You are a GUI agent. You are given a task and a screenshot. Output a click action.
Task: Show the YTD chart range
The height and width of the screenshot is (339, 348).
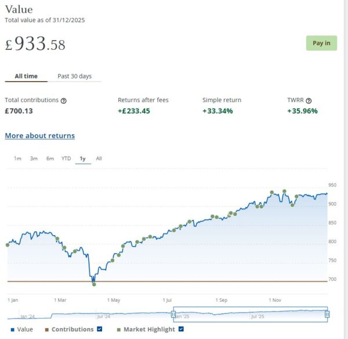[x=66, y=158]
